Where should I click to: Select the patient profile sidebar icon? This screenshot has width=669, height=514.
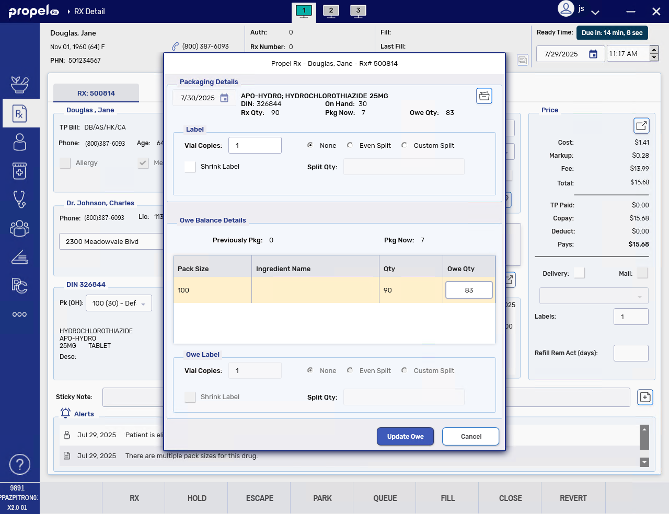point(19,142)
